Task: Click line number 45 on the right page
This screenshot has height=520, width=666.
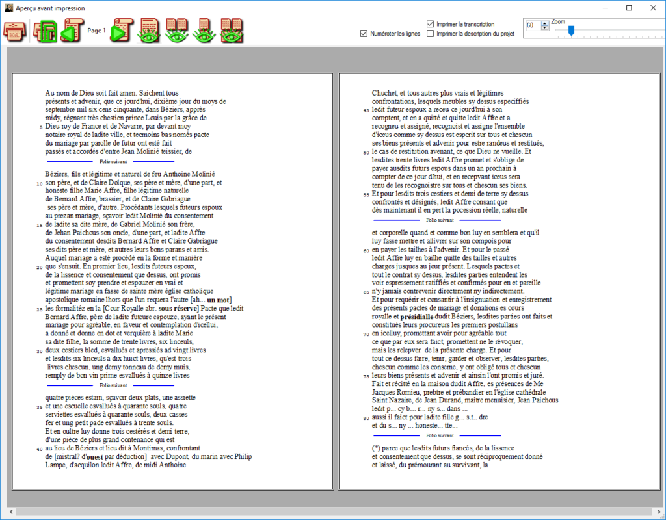Action: 366,110
